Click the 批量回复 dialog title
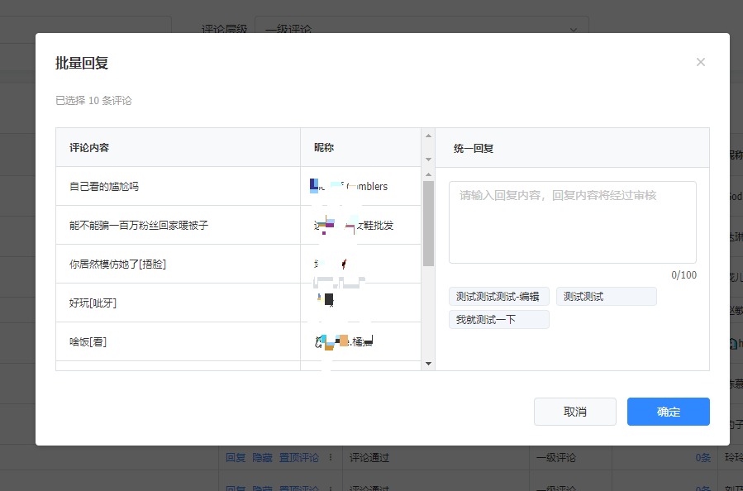 [82, 63]
